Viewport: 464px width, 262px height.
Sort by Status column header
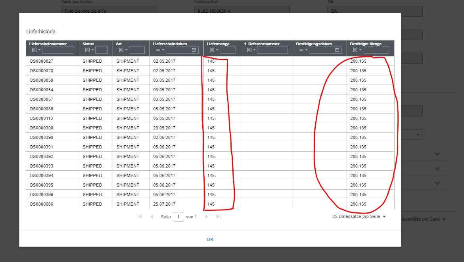tap(88, 44)
